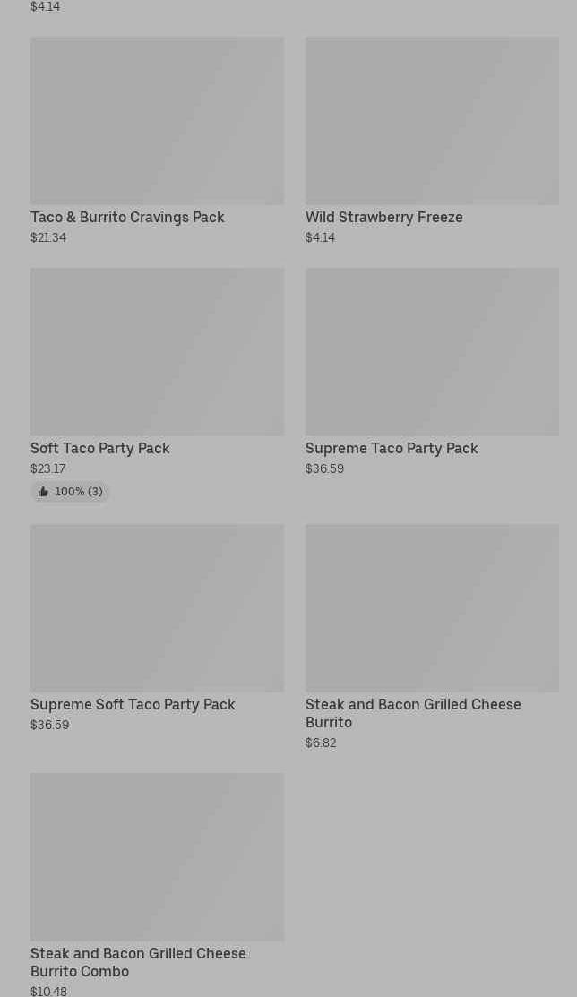Image resolution: width=577 pixels, height=997 pixels.
Task: Tap the $23.17 price under Soft Taco Party Pack
Action: click(x=48, y=469)
